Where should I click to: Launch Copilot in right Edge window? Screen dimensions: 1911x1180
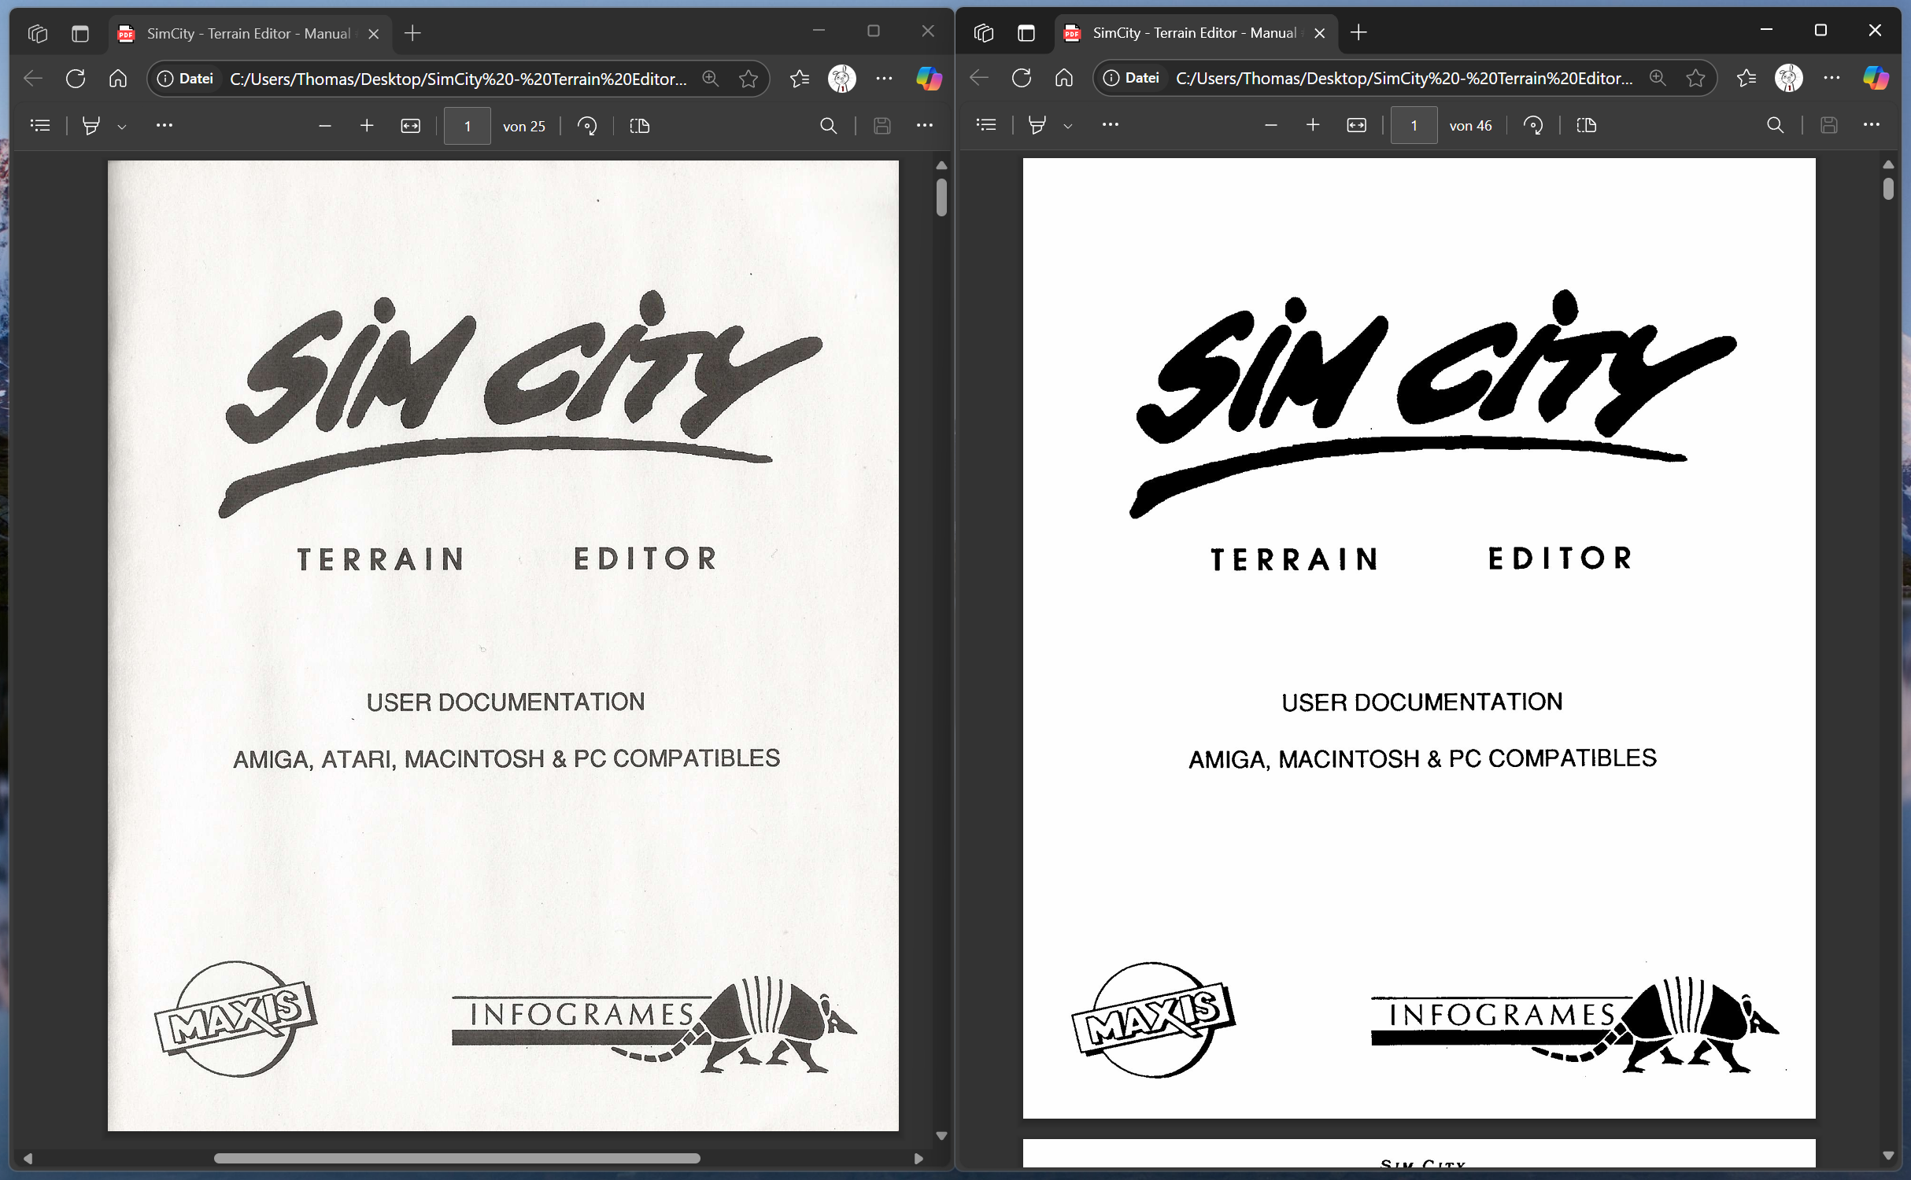(x=1876, y=78)
